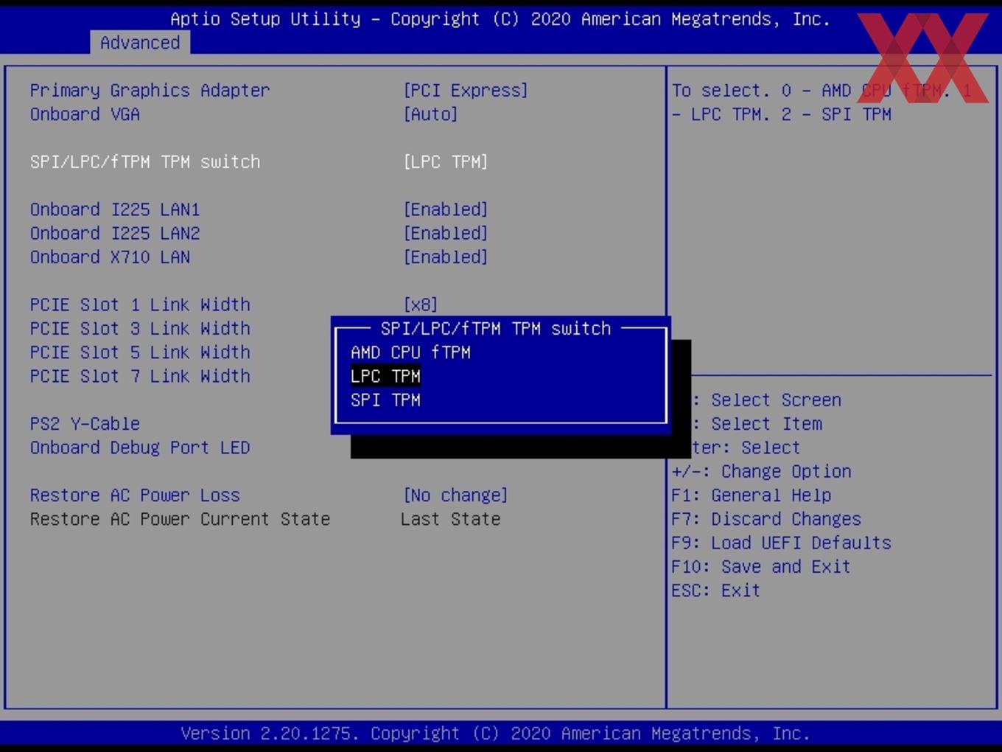Open Restore AC Power Loss No change value
The width and height of the screenshot is (1002, 752).
pos(455,495)
